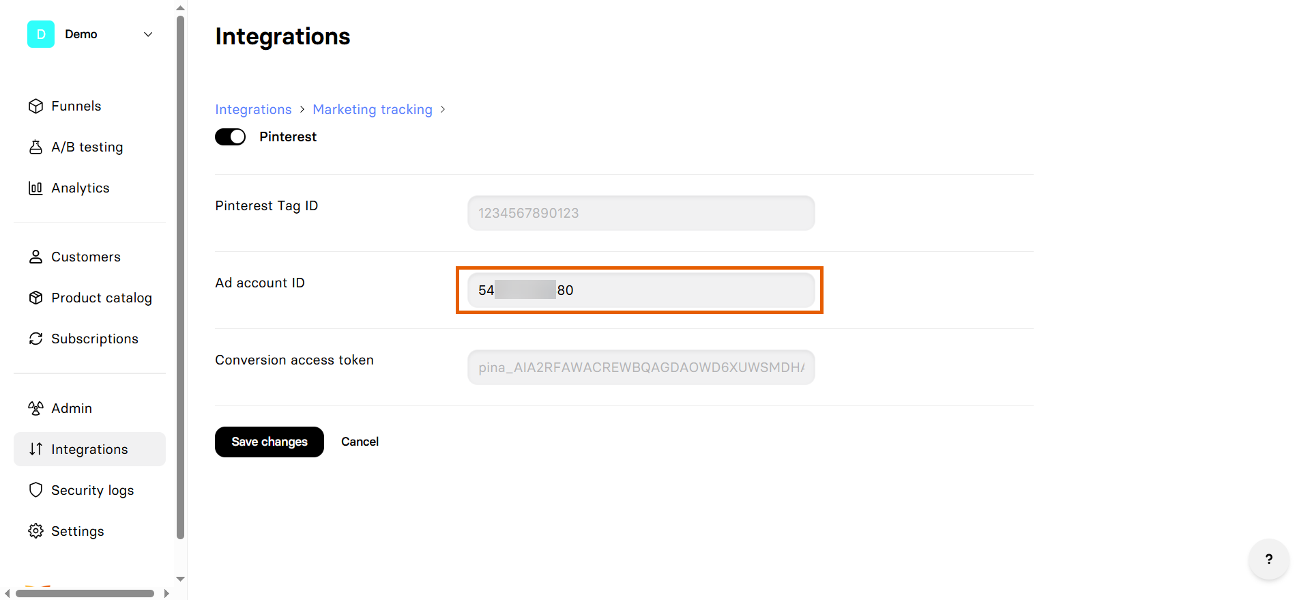Select the Integrations sidebar item

coord(89,449)
